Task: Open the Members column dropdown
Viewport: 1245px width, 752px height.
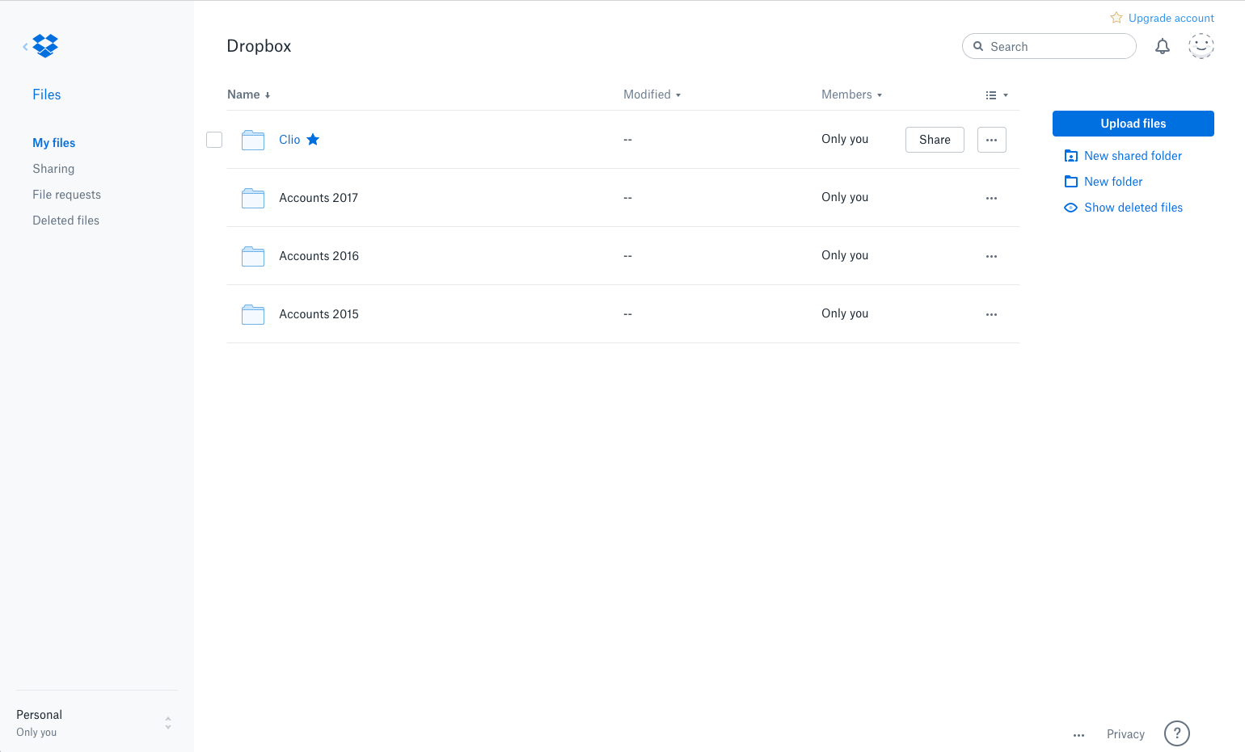Action: click(x=852, y=95)
